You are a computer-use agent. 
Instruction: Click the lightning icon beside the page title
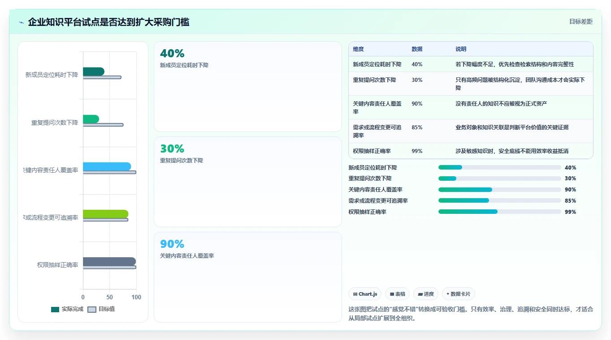(22, 22)
